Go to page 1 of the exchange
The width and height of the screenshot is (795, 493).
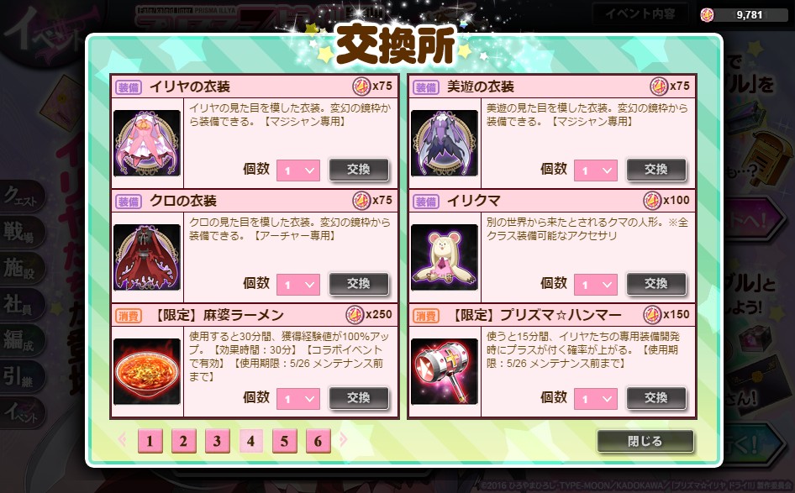150,441
